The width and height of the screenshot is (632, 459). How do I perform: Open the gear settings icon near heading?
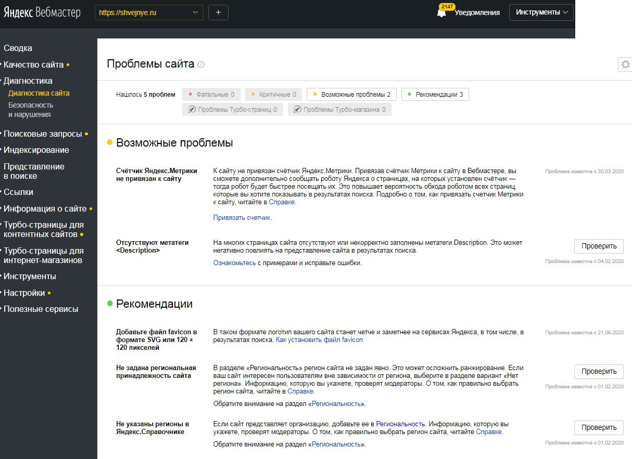625,64
